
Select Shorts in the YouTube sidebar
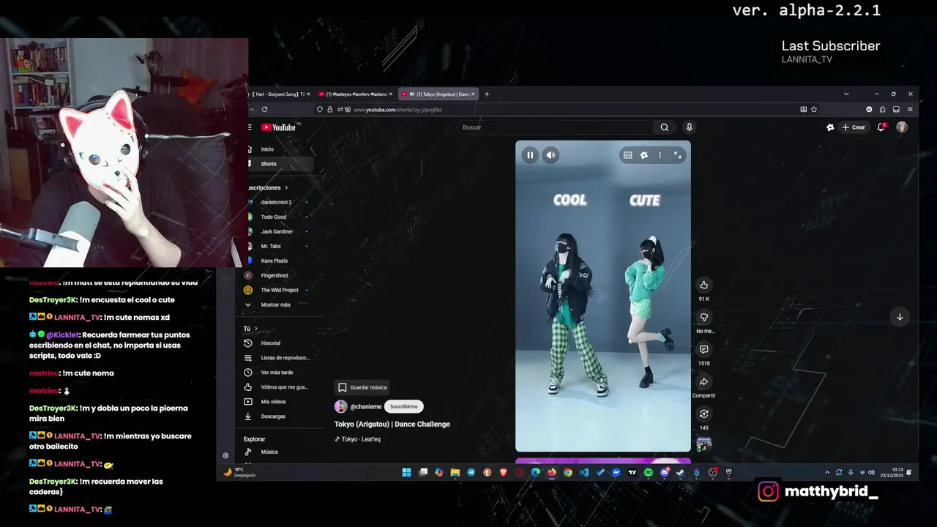pos(269,164)
